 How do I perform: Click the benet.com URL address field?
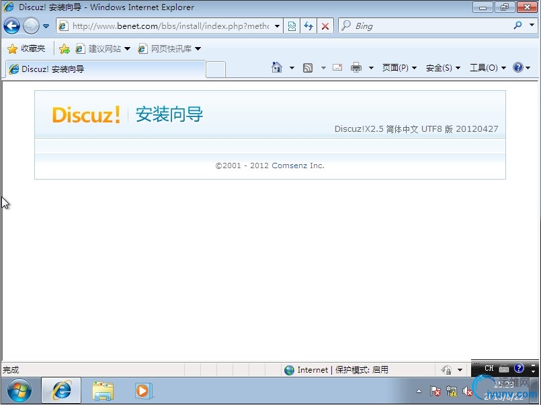tap(171, 26)
